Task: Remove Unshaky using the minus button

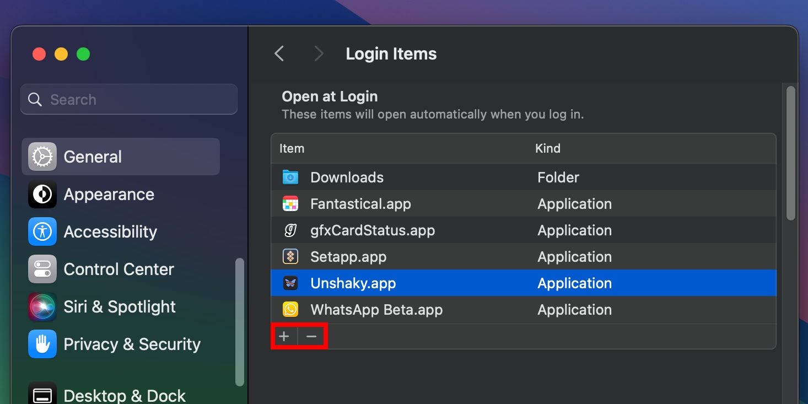Action: (311, 336)
